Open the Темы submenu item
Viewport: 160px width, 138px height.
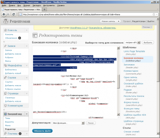7,118
